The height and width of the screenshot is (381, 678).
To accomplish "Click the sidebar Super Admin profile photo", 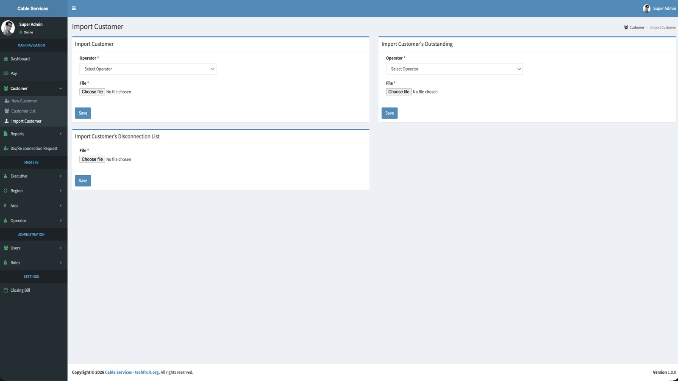I will [8, 28].
